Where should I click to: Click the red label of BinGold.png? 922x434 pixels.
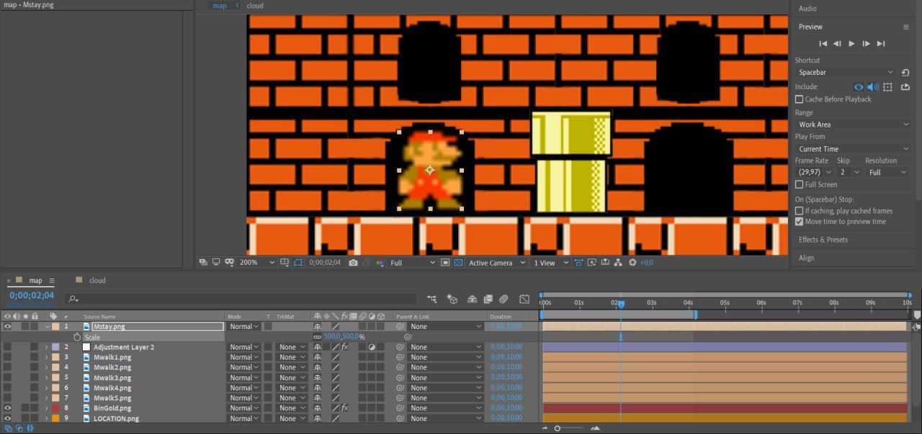point(56,408)
